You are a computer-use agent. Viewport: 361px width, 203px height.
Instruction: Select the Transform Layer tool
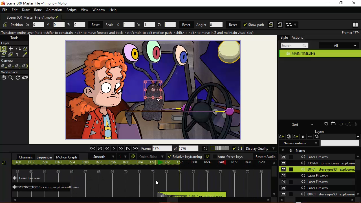(4, 49)
